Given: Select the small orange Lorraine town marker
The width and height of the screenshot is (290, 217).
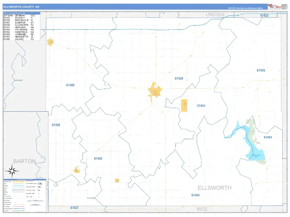Looking at the screenshot, I should tap(117, 180).
